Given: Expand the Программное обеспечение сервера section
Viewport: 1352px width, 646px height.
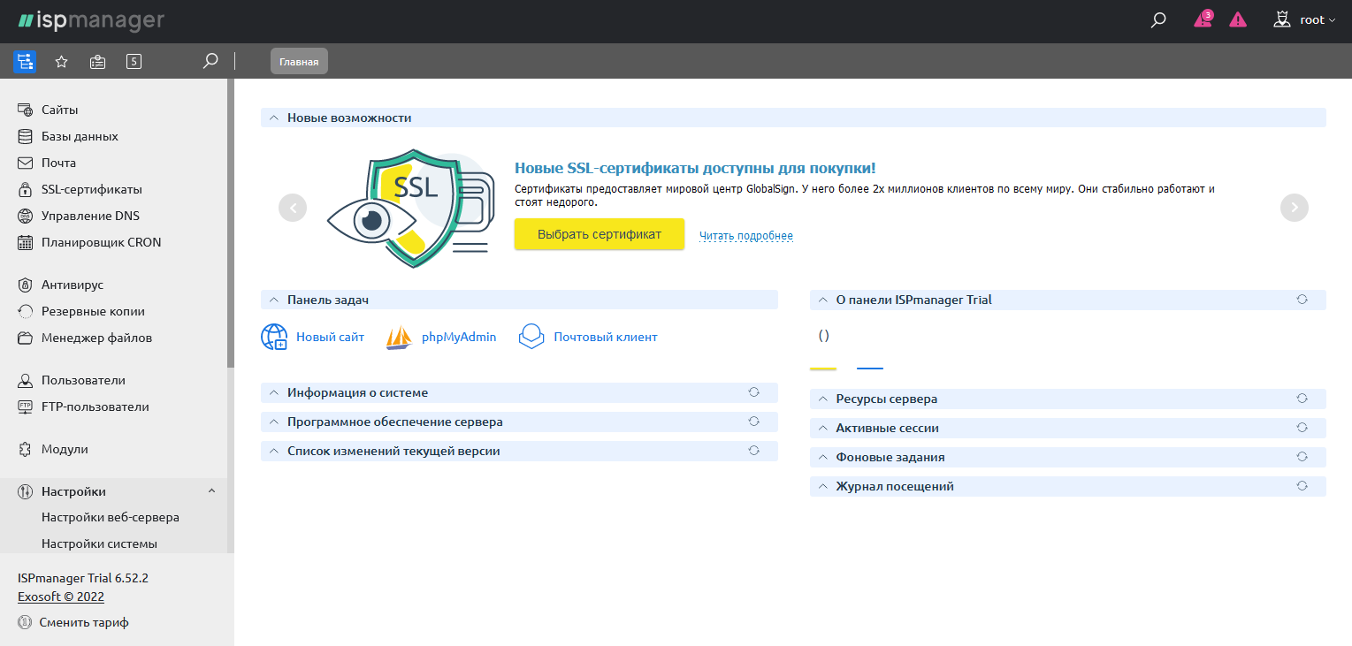Looking at the screenshot, I should pos(274,422).
